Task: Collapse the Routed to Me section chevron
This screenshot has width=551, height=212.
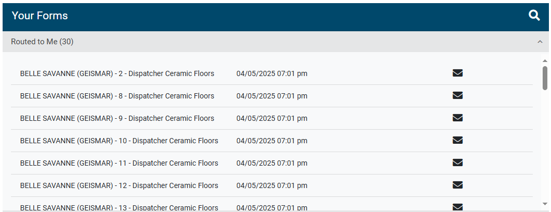Action: coord(540,42)
